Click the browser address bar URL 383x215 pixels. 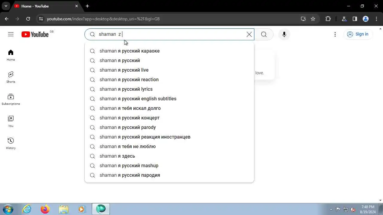(103, 19)
